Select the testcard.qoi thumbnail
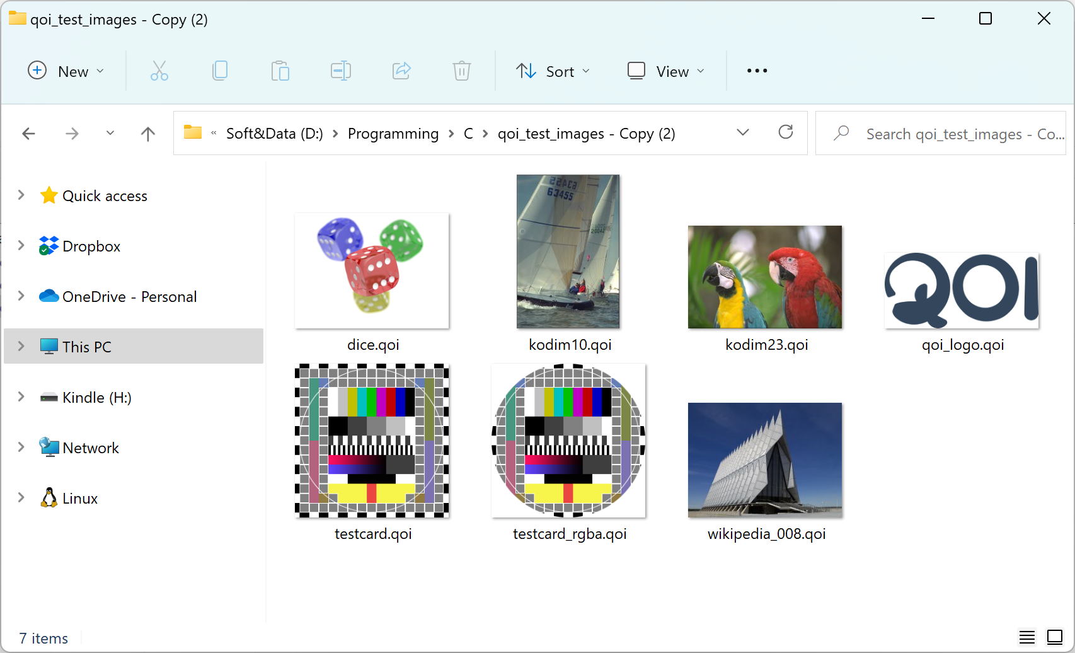Image resolution: width=1075 pixels, height=653 pixels. pyautogui.click(x=372, y=441)
